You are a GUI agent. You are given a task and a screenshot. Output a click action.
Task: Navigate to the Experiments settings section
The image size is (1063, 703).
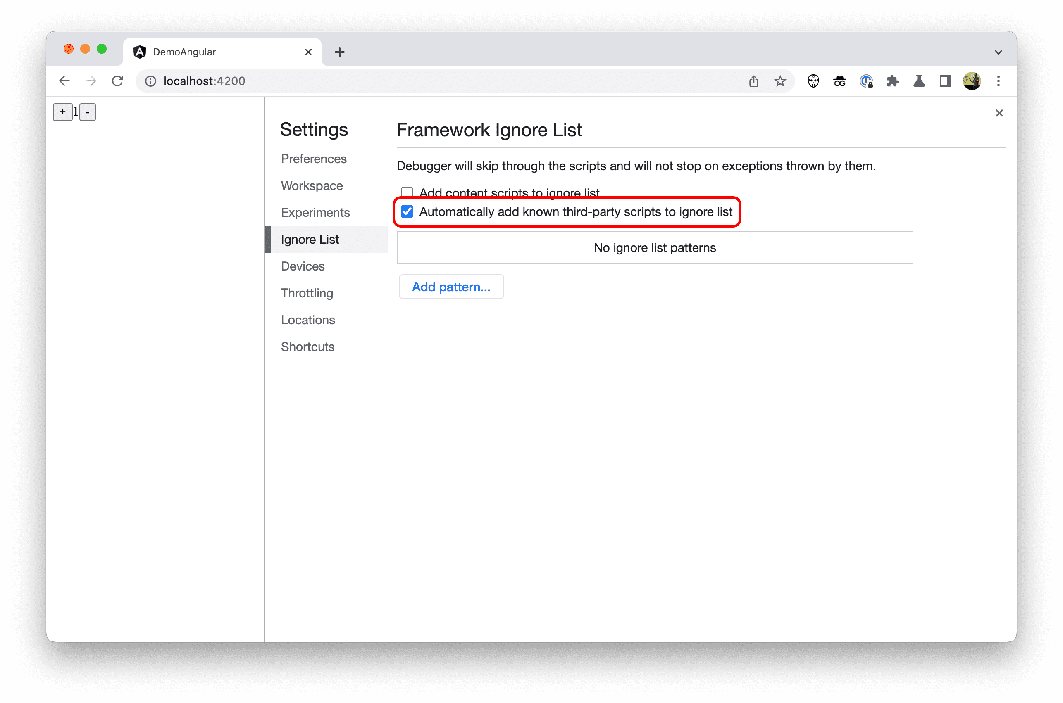click(316, 213)
